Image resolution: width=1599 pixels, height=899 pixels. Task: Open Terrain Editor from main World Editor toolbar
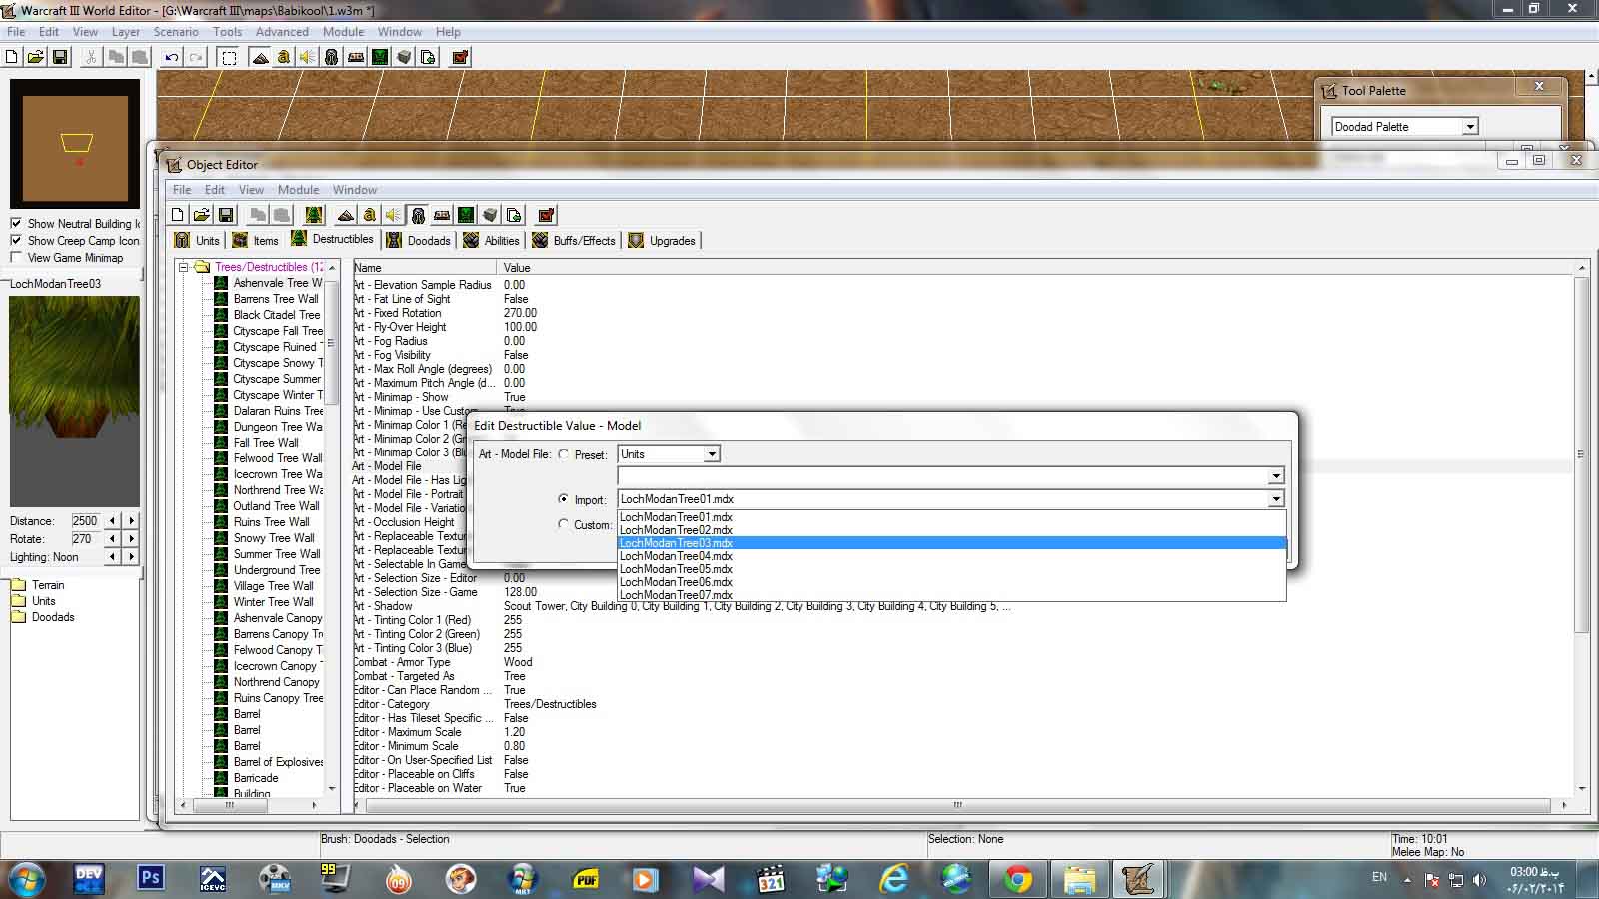click(x=260, y=57)
